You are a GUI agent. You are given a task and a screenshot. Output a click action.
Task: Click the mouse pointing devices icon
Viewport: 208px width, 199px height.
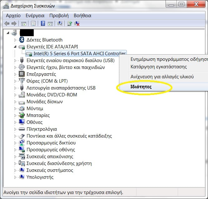click(22, 136)
